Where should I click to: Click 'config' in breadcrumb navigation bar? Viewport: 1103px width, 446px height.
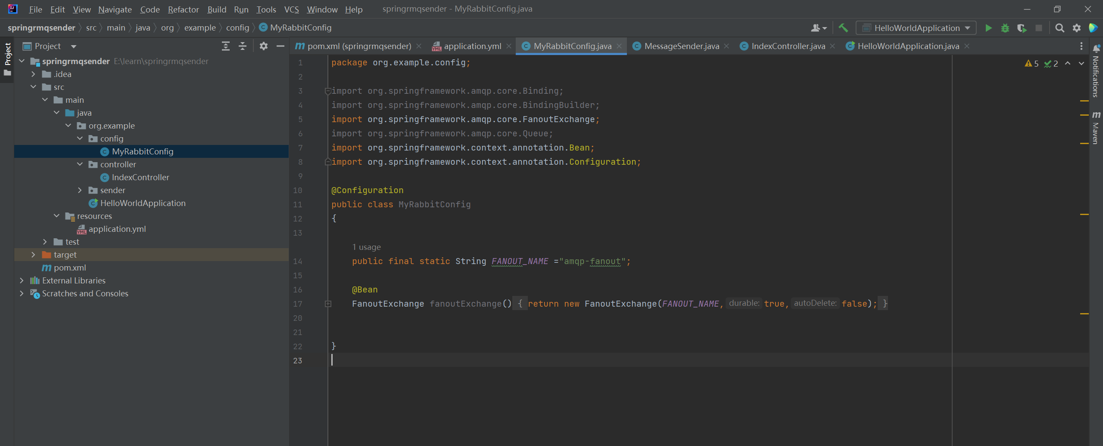pos(237,28)
